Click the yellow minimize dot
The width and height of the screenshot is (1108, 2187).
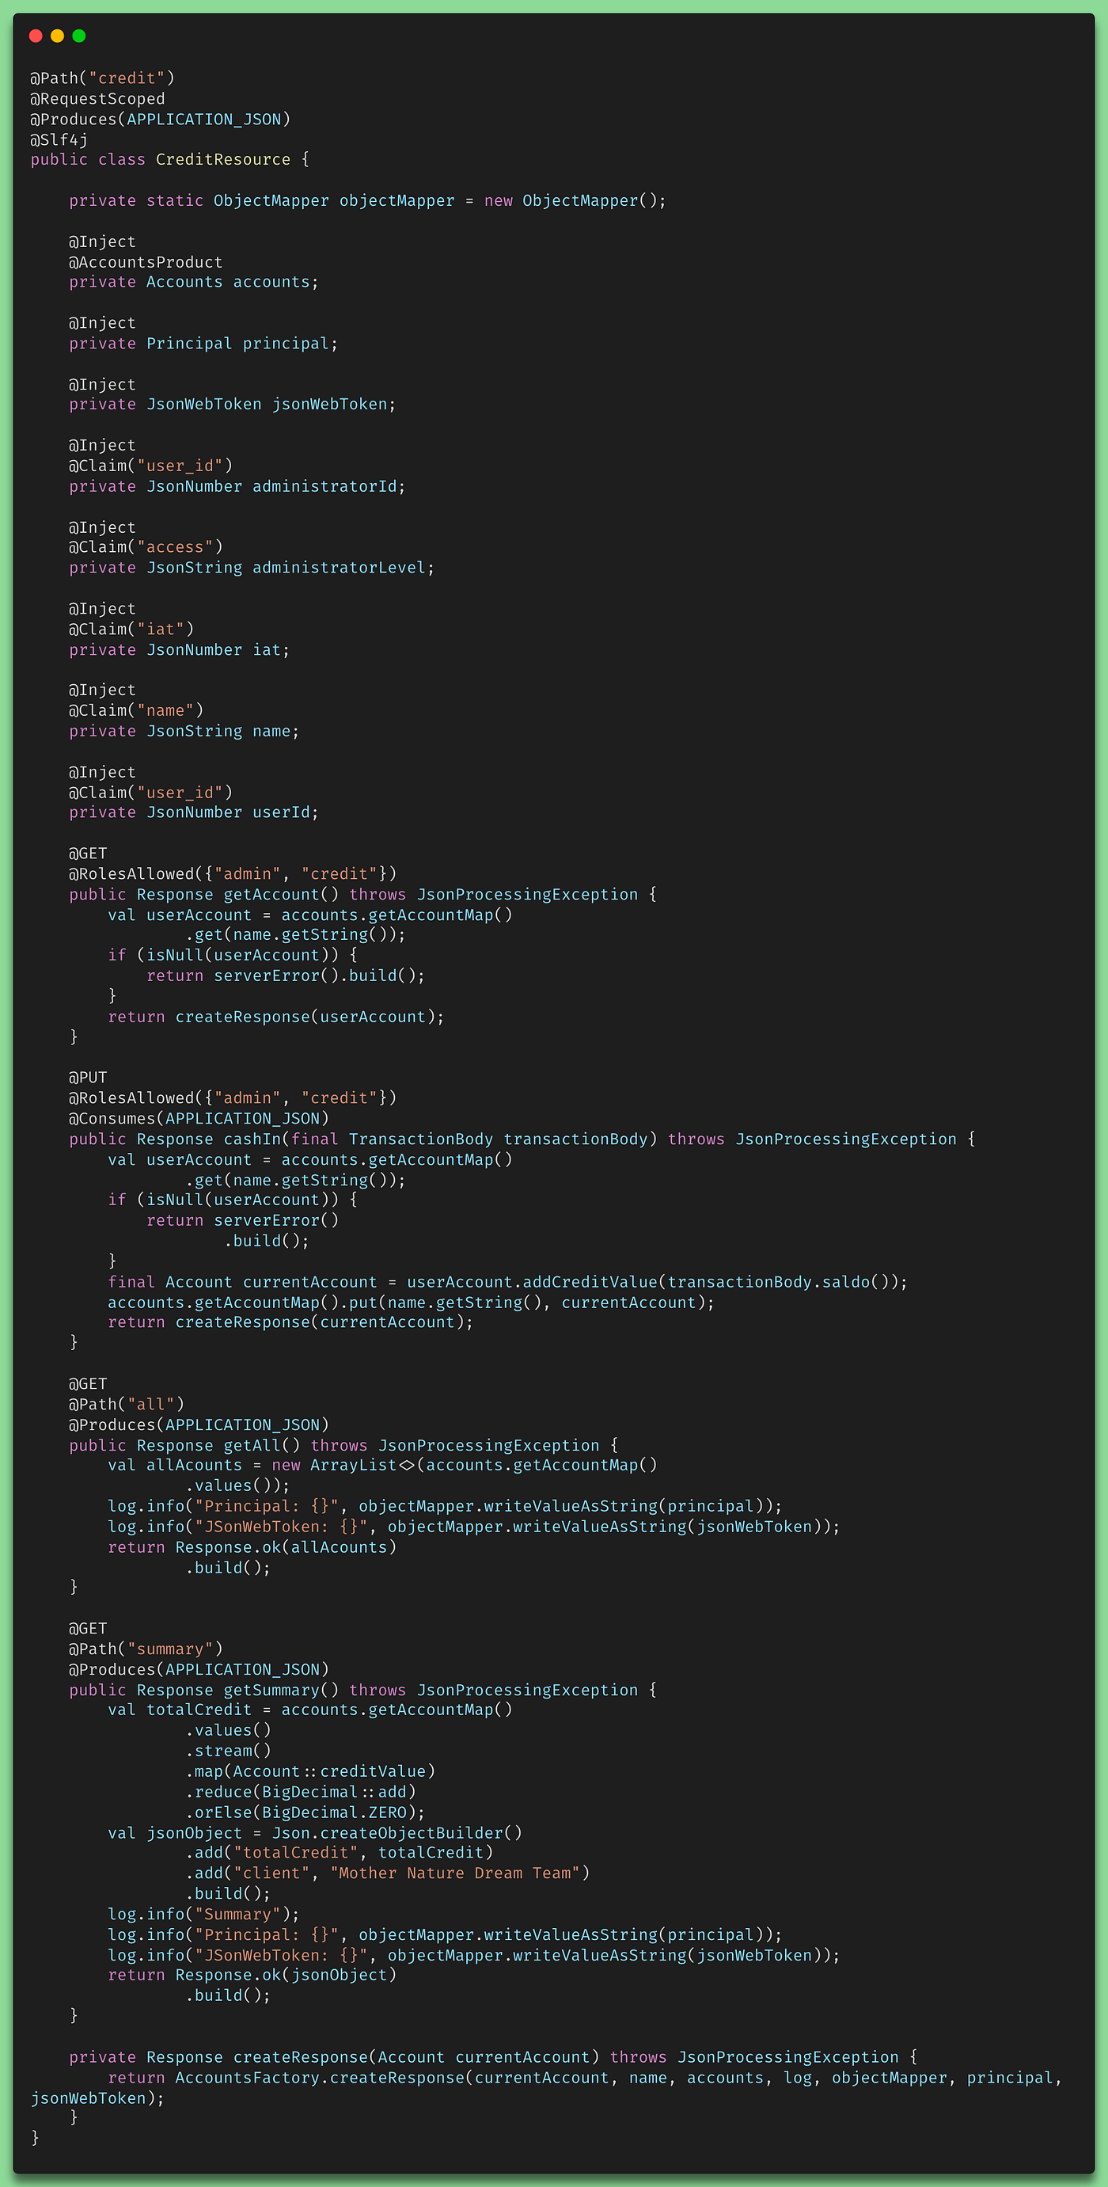click(x=58, y=36)
